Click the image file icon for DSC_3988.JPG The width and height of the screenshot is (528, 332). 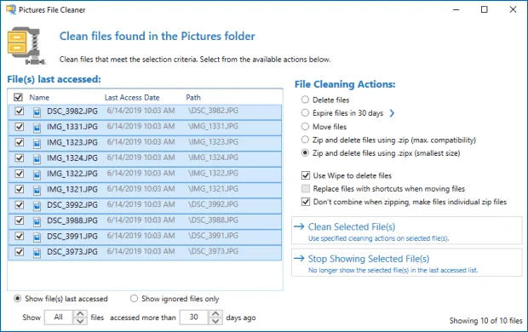[37, 221]
